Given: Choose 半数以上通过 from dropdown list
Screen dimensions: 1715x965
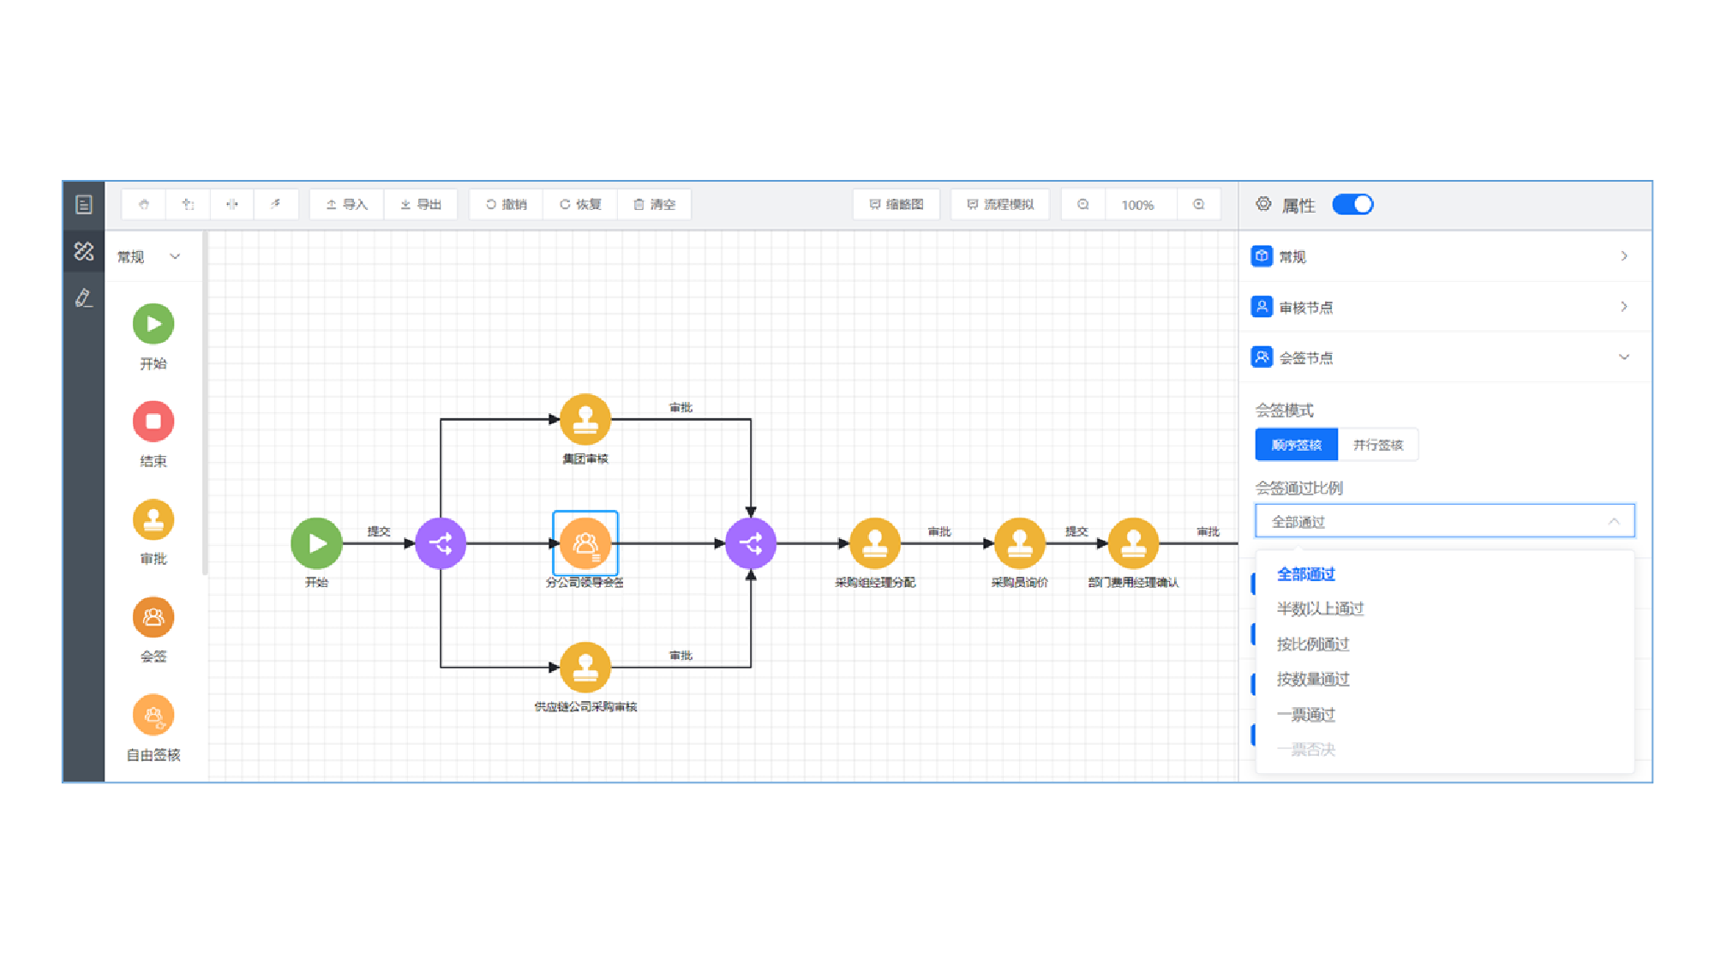Looking at the screenshot, I should [x=1320, y=608].
